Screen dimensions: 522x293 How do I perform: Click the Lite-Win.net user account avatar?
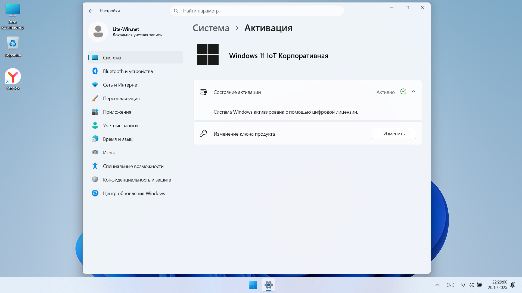point(98,32)
